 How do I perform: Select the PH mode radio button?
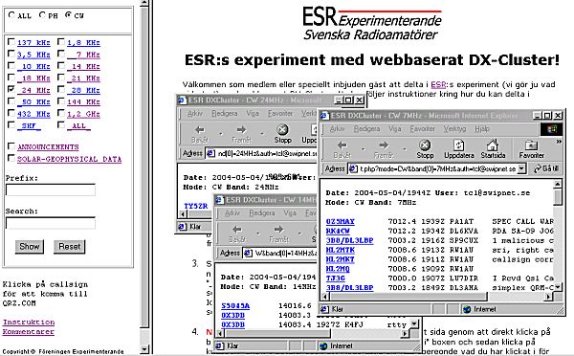[x=42, y=15]
